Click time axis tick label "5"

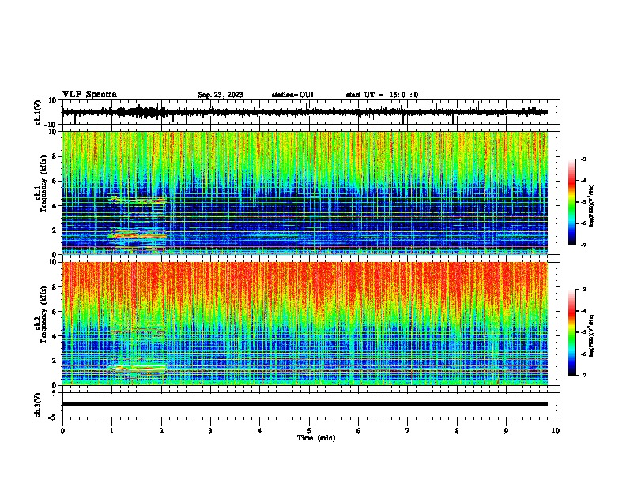[309, 431]
